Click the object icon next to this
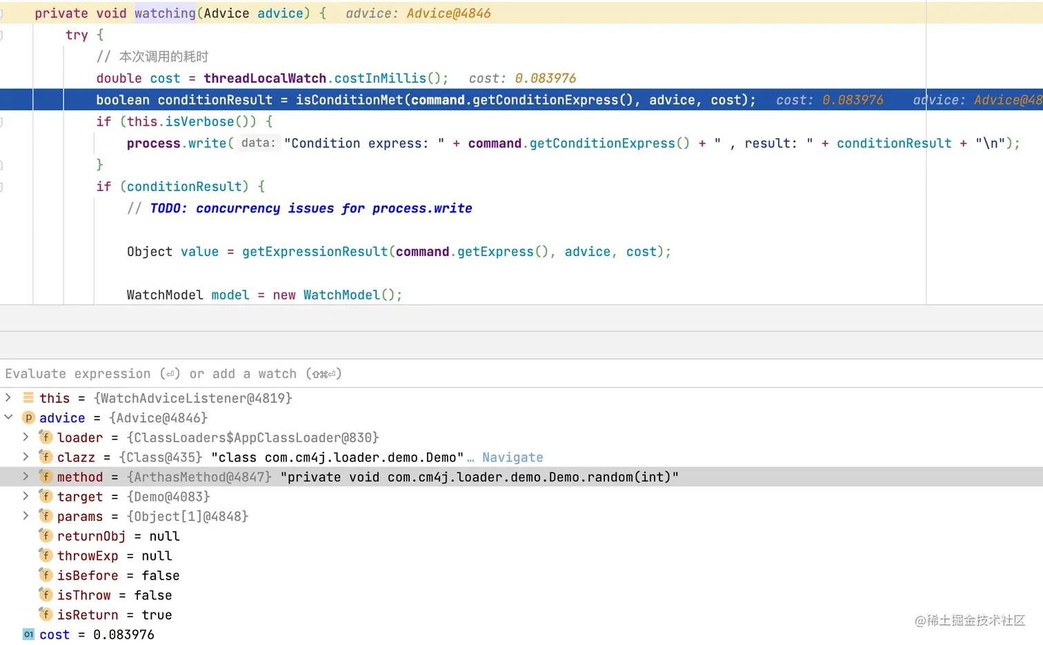 (x=28, y=398)
